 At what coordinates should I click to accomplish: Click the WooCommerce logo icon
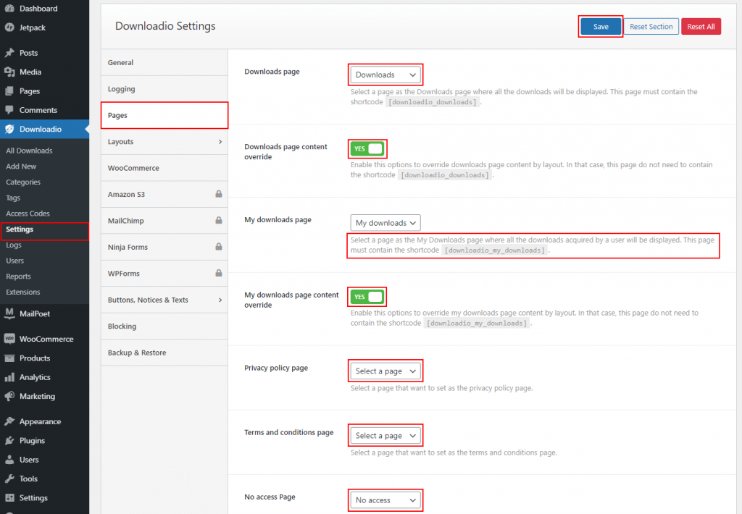click(9, 339)
